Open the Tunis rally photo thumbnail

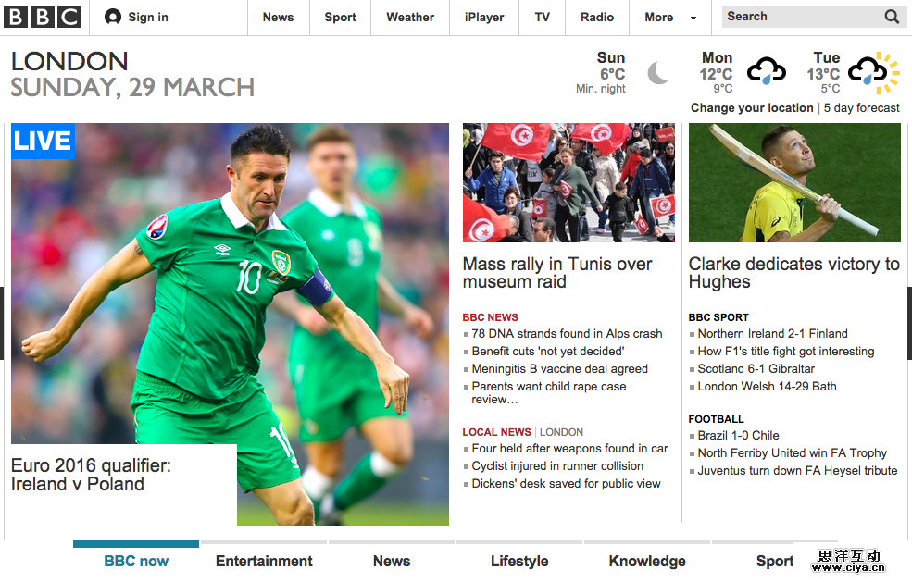(x=568, y=182)
